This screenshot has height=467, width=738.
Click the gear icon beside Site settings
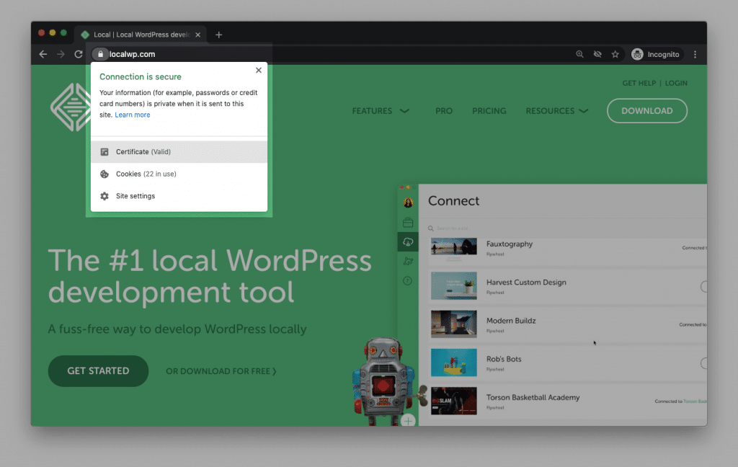105,196
